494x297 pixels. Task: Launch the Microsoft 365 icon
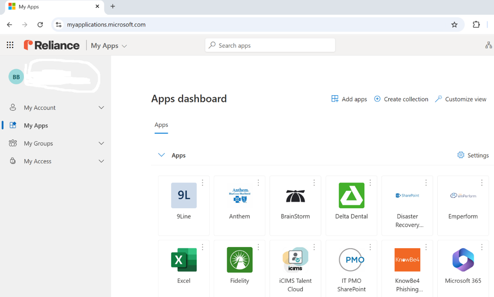(463, 260)
